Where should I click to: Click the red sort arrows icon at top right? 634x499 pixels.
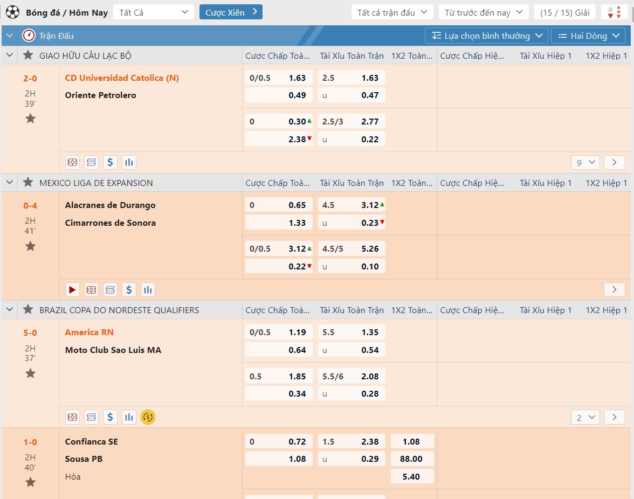pos(614,12)
